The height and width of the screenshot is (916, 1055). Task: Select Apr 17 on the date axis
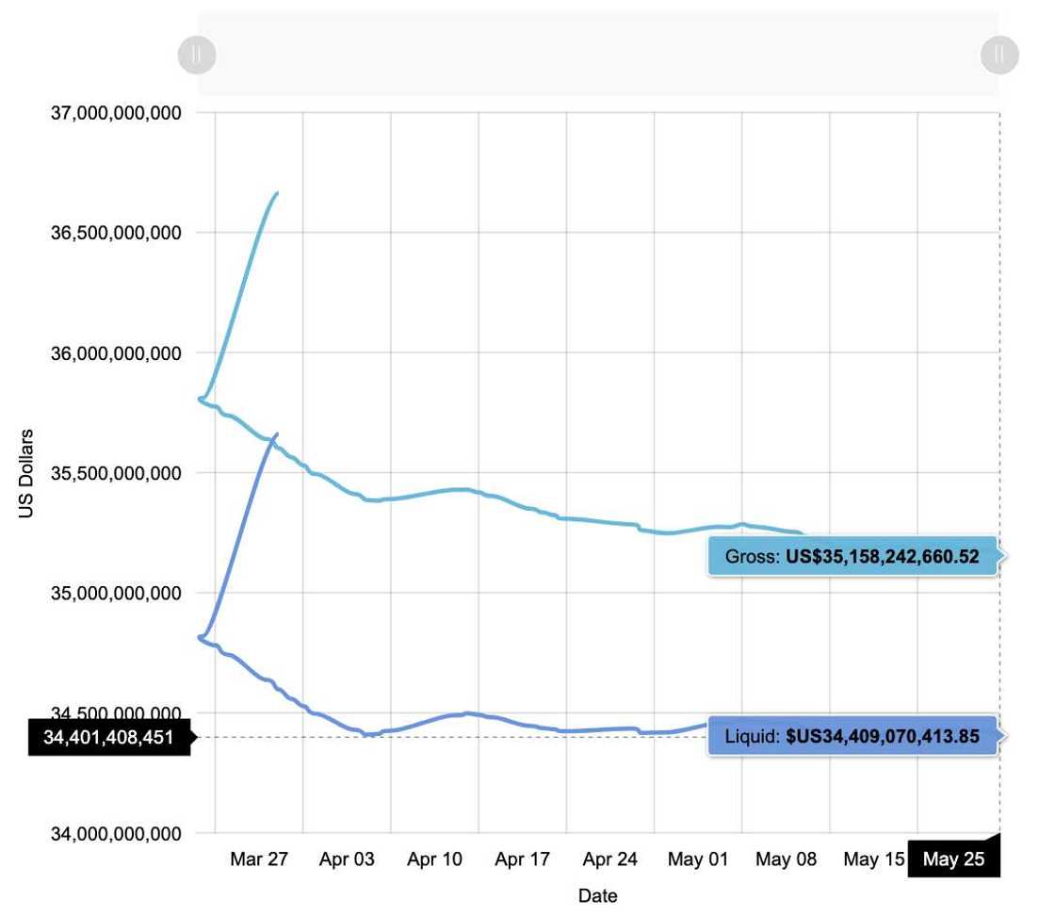click(522, 859)
